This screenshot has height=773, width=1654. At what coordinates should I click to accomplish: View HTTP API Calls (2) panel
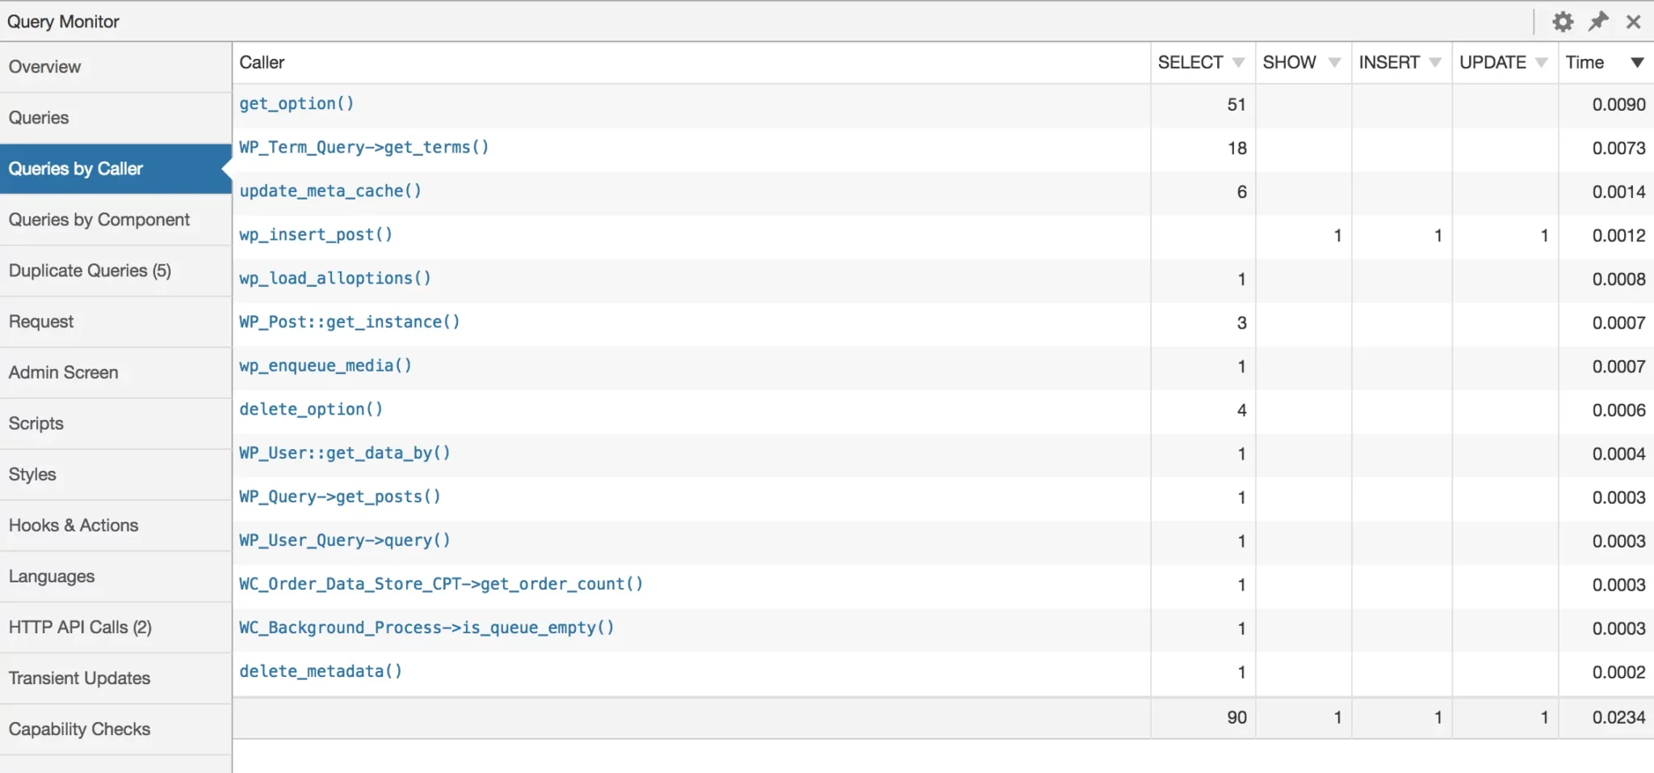pyautogui.click(x=80, y=628)
